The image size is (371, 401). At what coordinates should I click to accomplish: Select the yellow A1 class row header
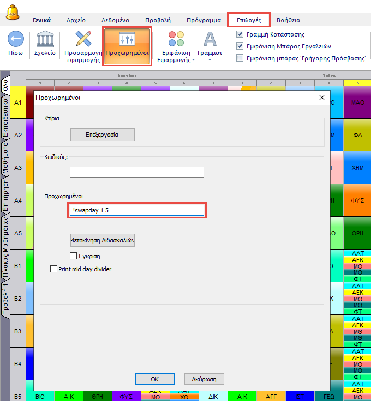18,102
